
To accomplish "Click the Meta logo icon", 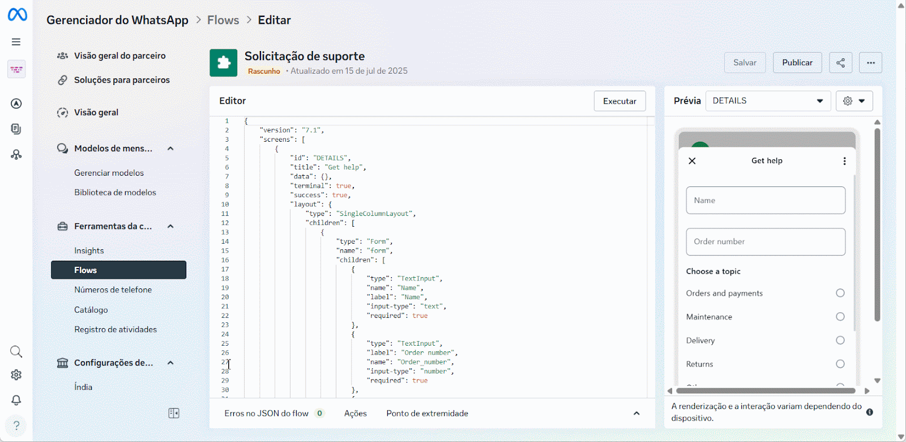I will click(x=17, y=15).
